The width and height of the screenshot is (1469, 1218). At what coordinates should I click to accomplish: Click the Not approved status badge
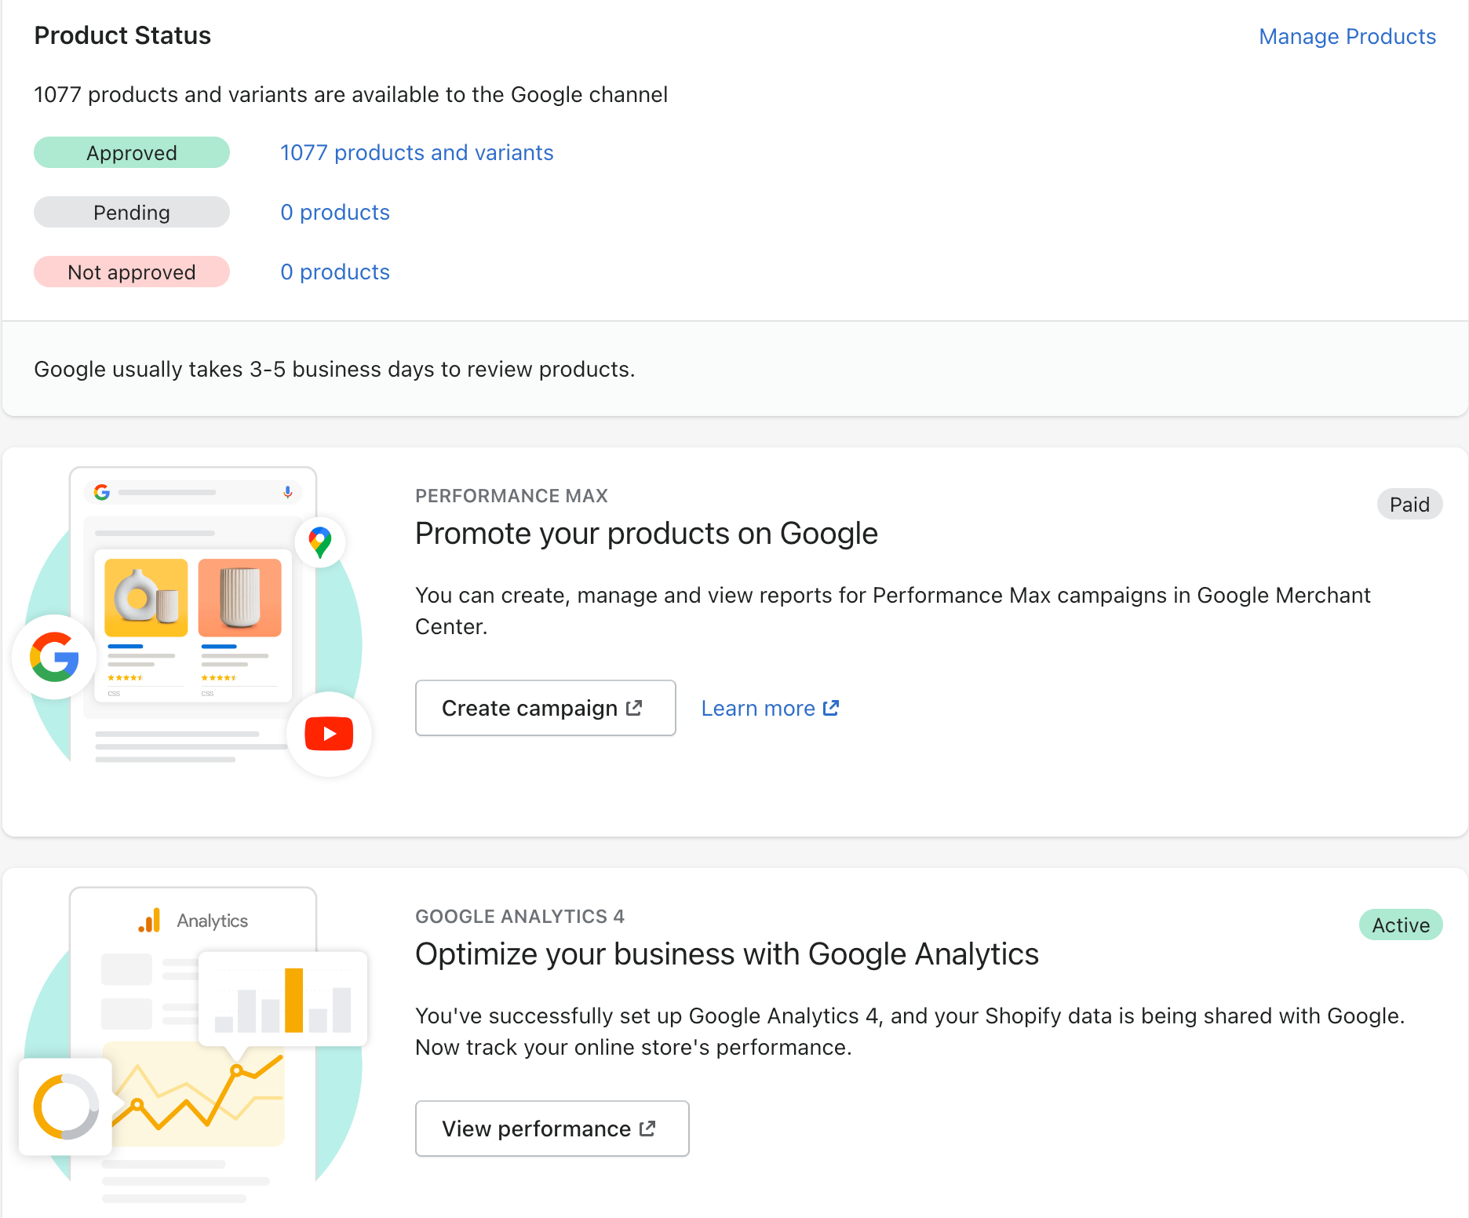pos(132,272)
